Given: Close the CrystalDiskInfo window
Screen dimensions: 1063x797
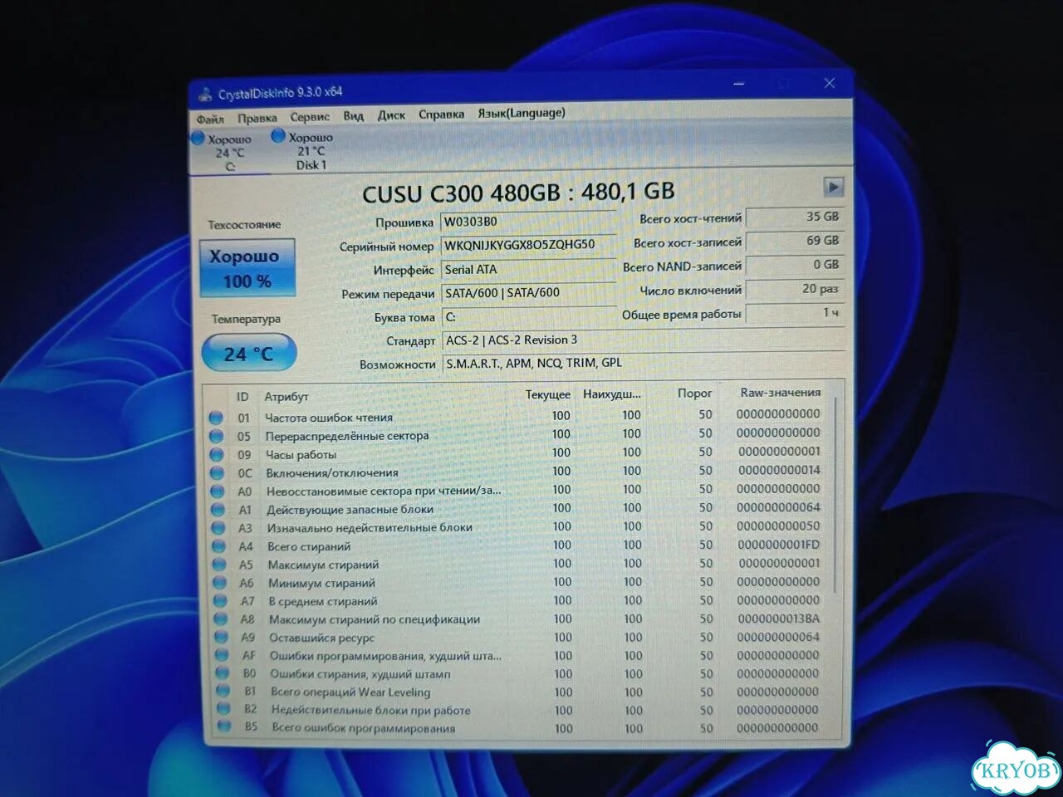Looking at the screenshot, I should coord(829,83).
